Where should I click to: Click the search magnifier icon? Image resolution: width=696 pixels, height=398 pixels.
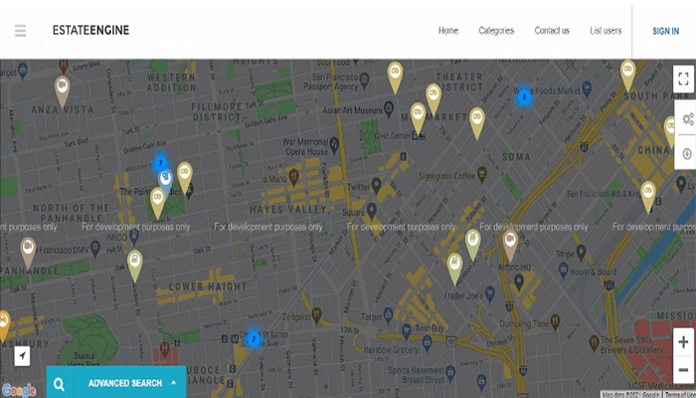pos(59,383)
